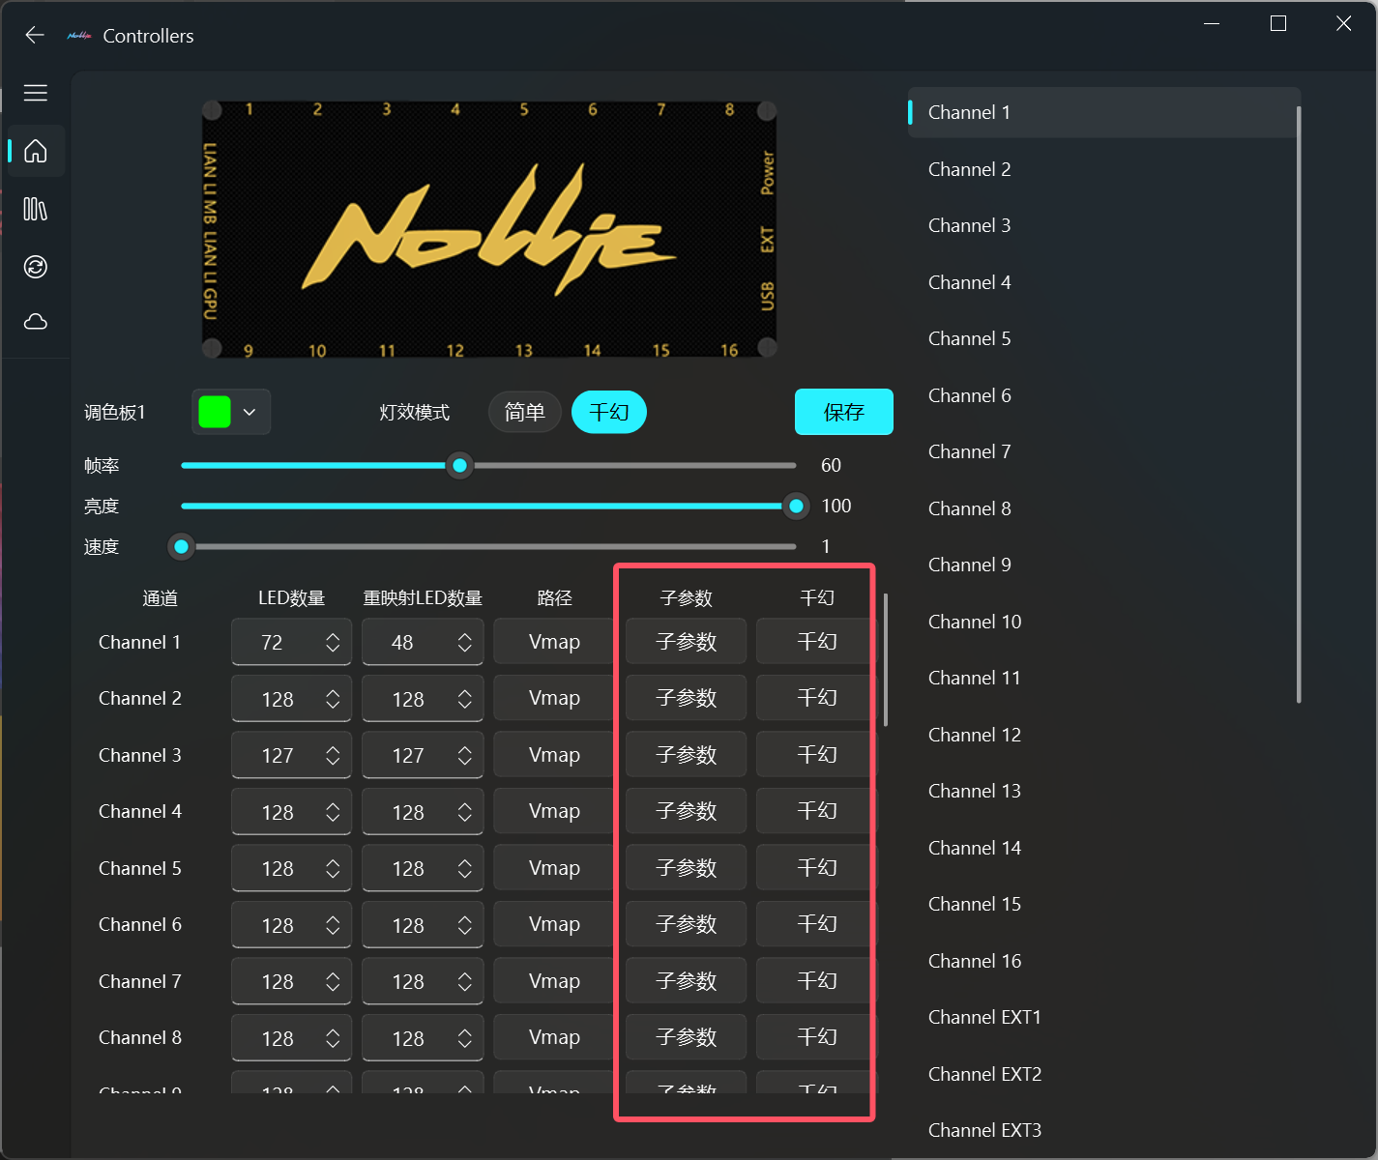Click the 保存 save button
This screenshot has width=1378, height=1160.
tap(844, 413)
